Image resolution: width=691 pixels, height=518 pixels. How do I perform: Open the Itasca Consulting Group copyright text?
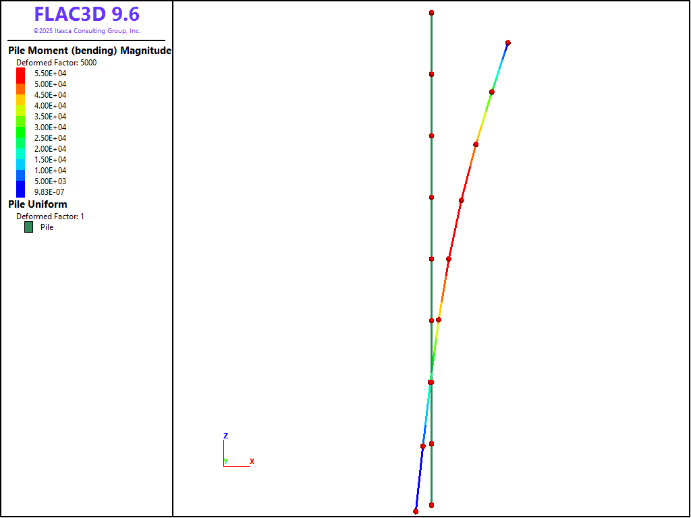click(x=86, y=31)
